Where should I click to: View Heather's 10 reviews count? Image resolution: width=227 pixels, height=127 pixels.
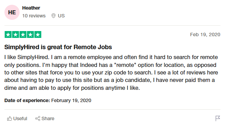pyautogui.click(x=34, y=16)
